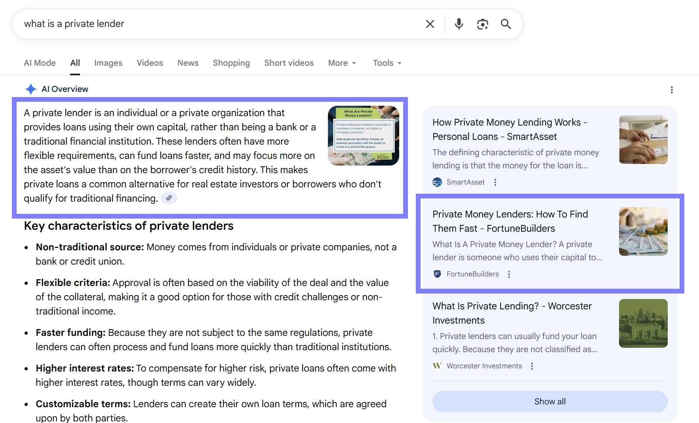Open the Worcester Investments private lending result
The height and width of the screenshot is (423, 699).
(x=512, y=313)
